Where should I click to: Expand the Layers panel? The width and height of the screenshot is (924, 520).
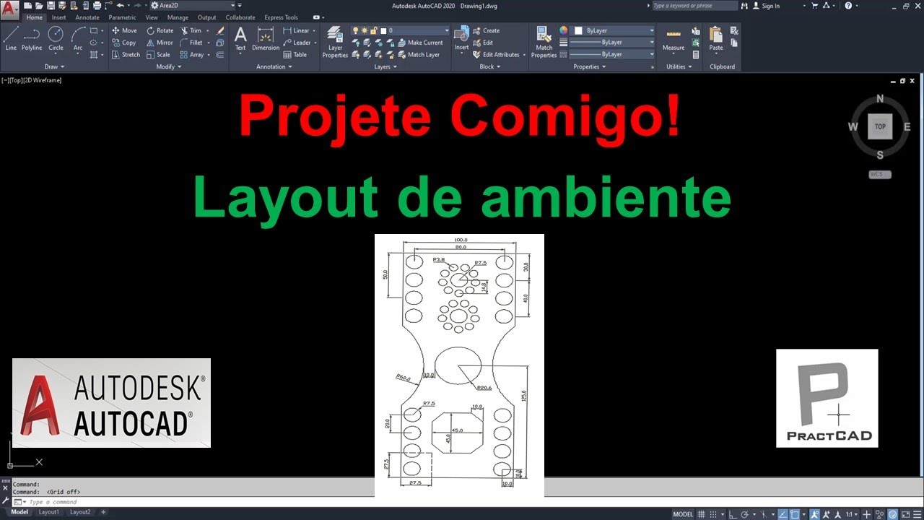point(385,66)
